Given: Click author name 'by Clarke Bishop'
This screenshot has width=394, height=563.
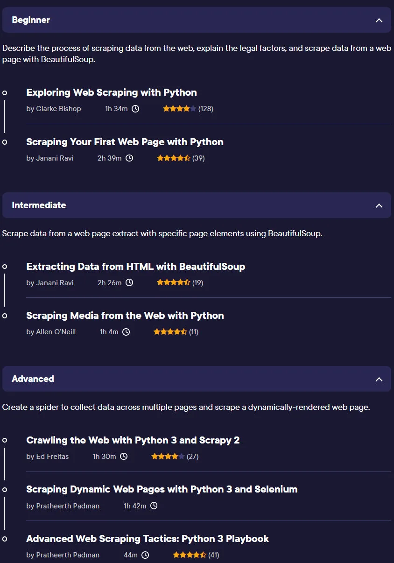Looking at the screenshot, I should (54, 109).
